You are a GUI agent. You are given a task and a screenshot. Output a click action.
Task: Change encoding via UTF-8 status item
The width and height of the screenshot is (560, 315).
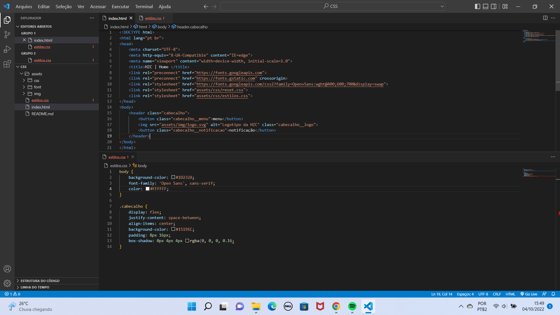pyautogui.click(x=483, y=294)
